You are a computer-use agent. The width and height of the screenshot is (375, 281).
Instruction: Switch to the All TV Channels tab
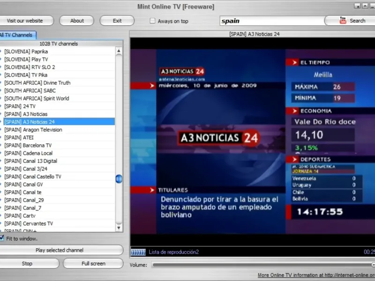tap(17, 35)
